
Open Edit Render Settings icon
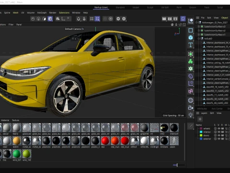(x=175, y=19)
